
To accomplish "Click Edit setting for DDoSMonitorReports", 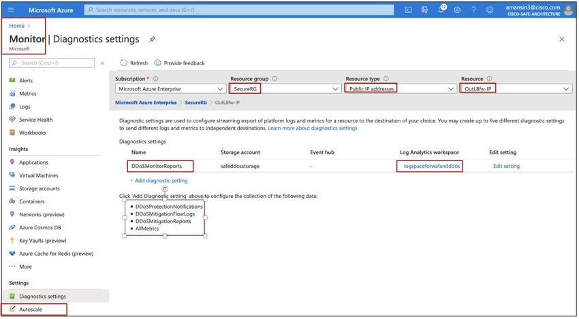I will coord(506,167).
